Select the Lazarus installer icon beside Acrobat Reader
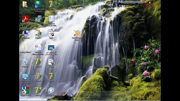Screen dimensions: 180x101 coord(39,19)
